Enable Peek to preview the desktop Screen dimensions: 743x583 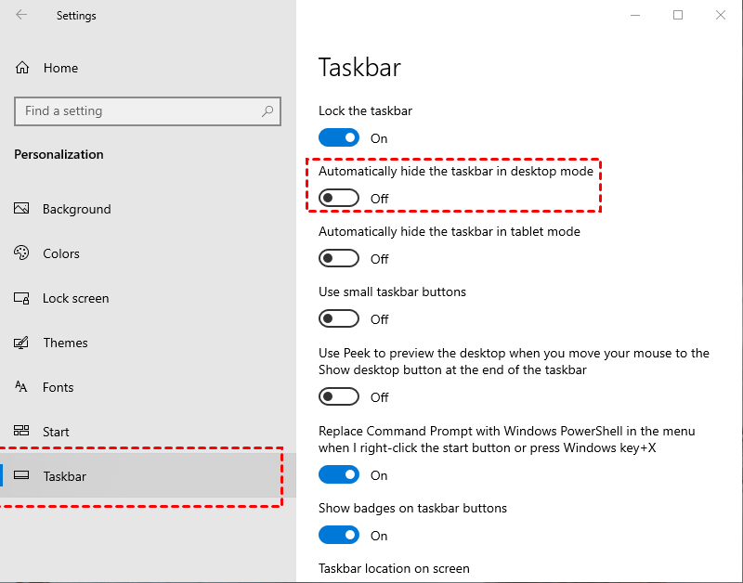click(339, 396)
